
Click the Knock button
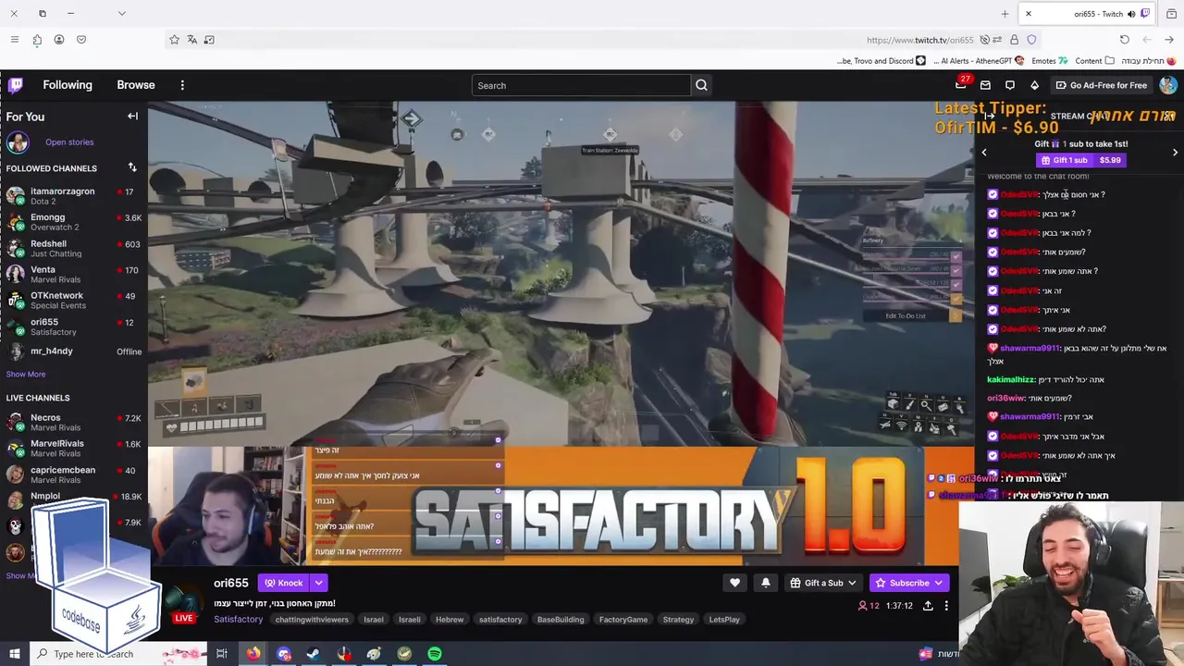pos(284,583)
